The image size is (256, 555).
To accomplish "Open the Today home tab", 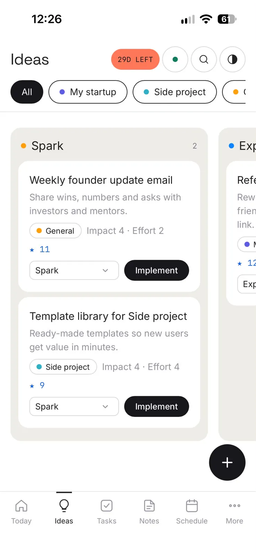I will click(21, 512).
